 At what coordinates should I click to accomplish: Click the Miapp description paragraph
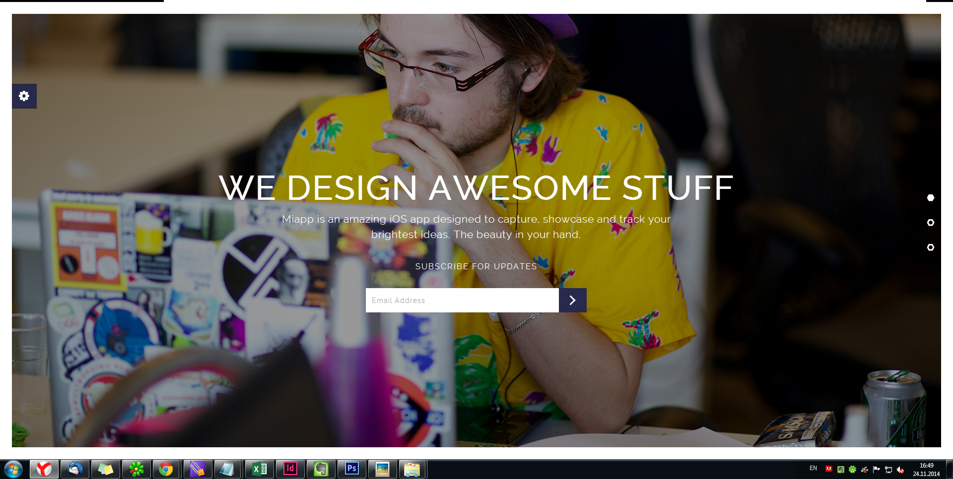tap(476, 227)
